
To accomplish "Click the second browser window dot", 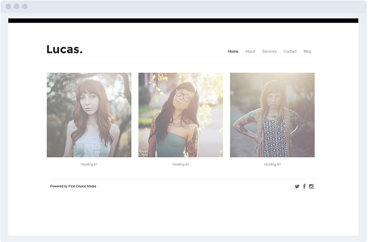I will pos(17,6).
